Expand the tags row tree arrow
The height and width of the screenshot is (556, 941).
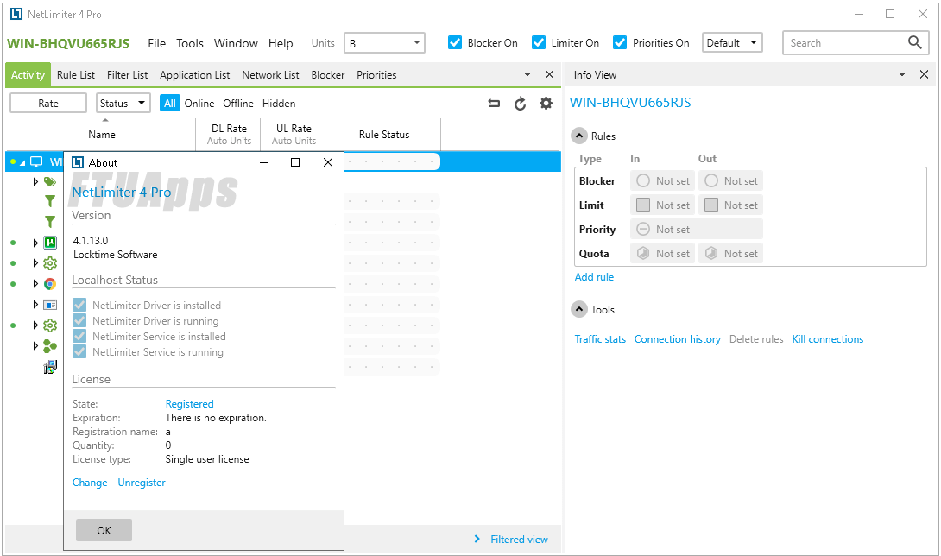pyautogui.click(x=35, y=181)
